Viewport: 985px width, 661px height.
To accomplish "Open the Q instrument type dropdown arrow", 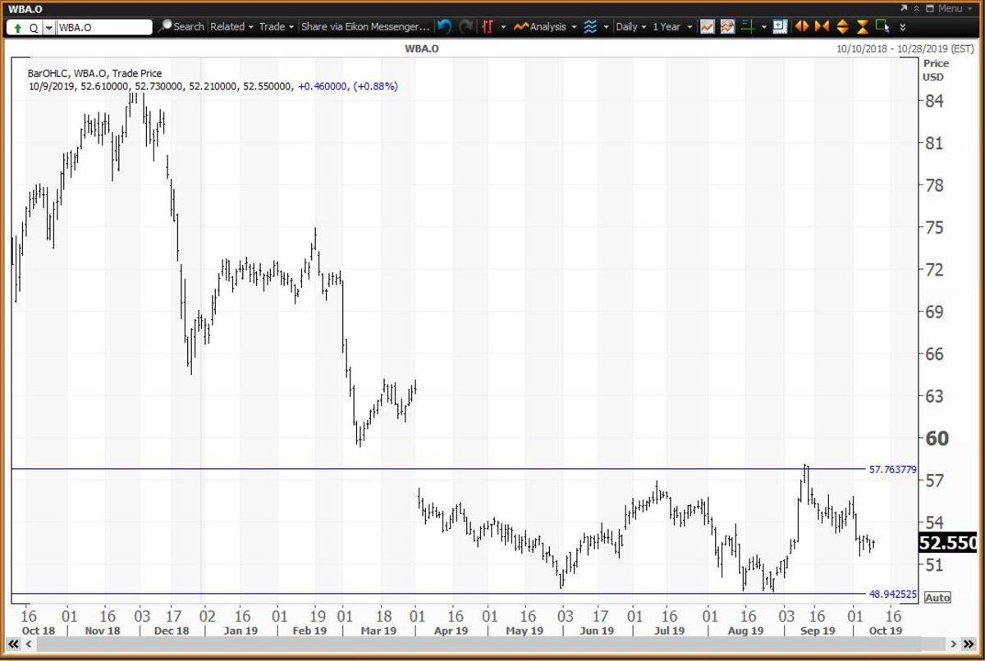I will [x=48, y=27].
